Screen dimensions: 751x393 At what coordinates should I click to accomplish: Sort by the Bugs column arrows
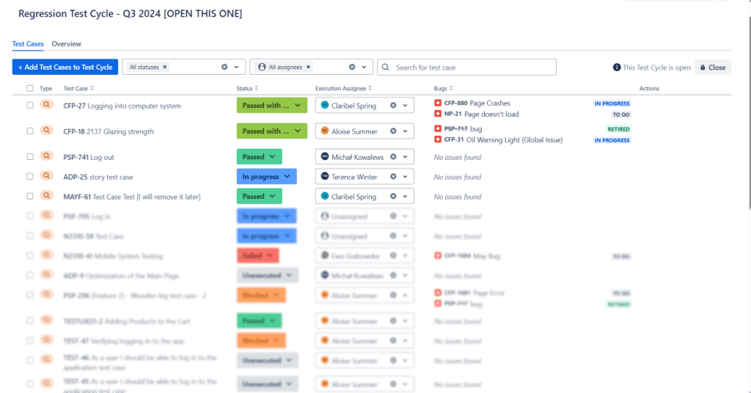451,89
